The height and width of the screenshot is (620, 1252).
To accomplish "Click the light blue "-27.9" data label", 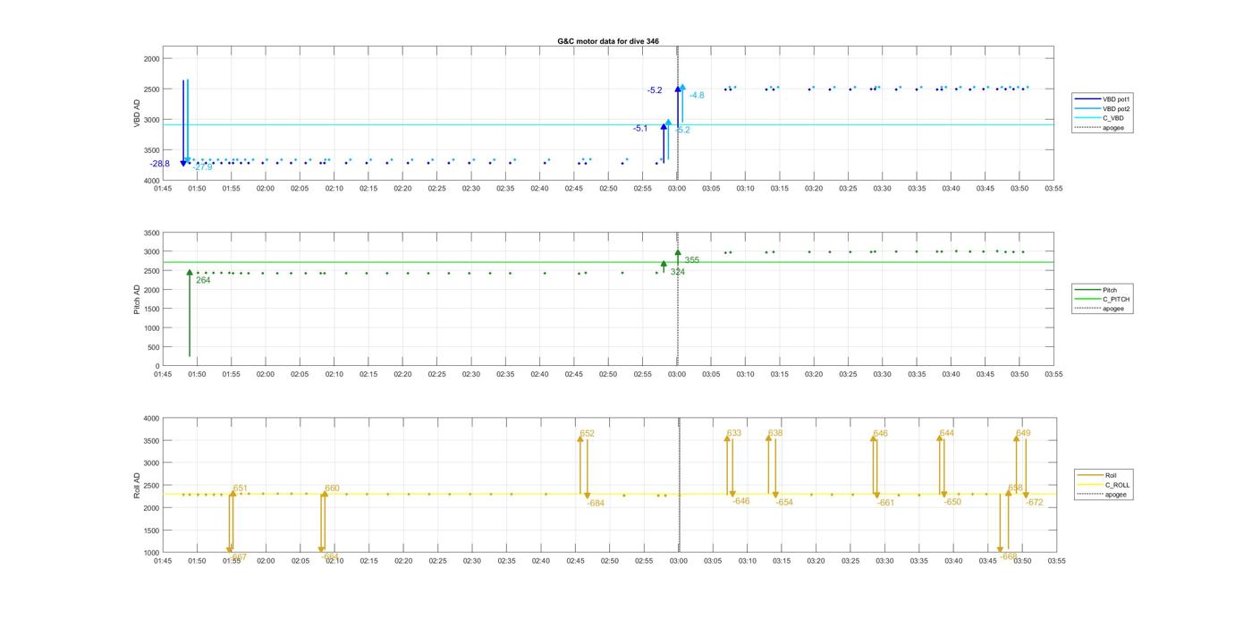I will (203, 167).
